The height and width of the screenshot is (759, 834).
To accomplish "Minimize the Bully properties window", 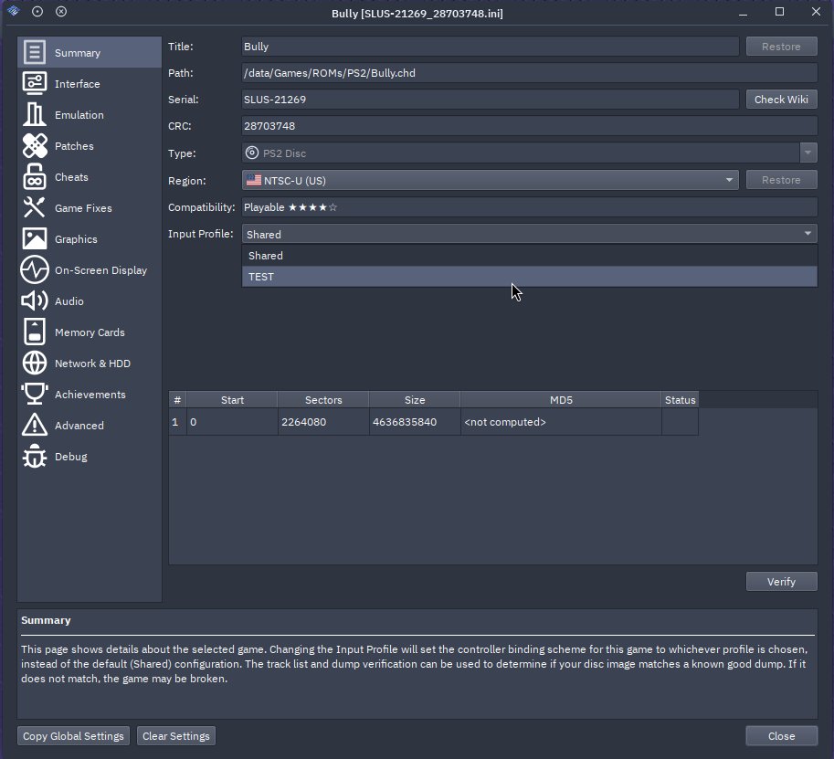I will pos(743,12).
